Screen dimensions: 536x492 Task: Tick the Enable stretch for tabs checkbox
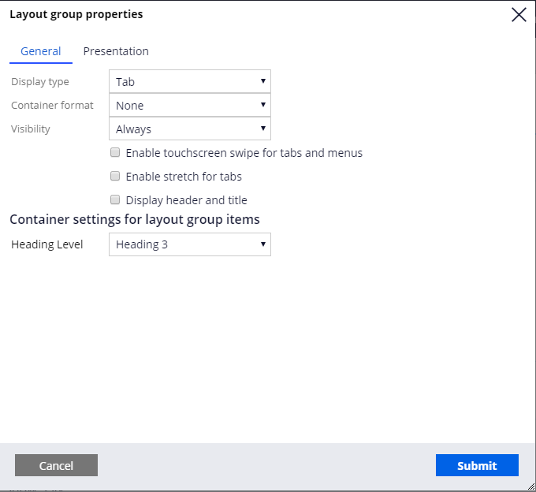115,176
